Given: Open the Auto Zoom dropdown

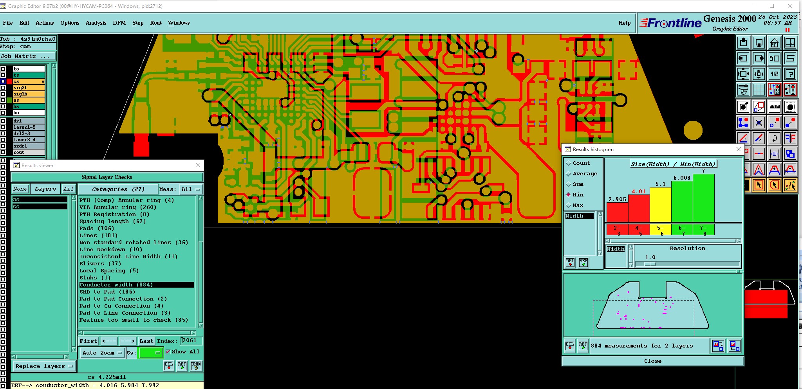Looking at the screenshot, I should tap(102, 353).
